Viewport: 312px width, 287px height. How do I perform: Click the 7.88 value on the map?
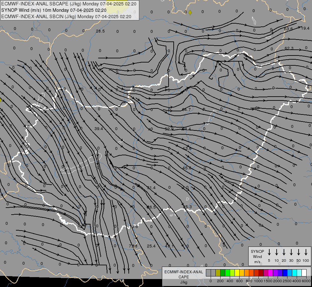pos(133,246)
